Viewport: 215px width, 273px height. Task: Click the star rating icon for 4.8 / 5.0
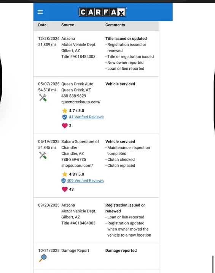[65, 174]
